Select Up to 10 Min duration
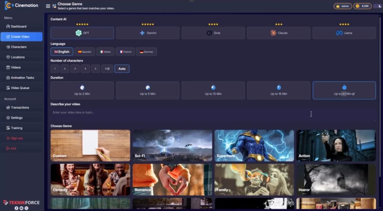This screenshot has width=383, height=211. 213,91
